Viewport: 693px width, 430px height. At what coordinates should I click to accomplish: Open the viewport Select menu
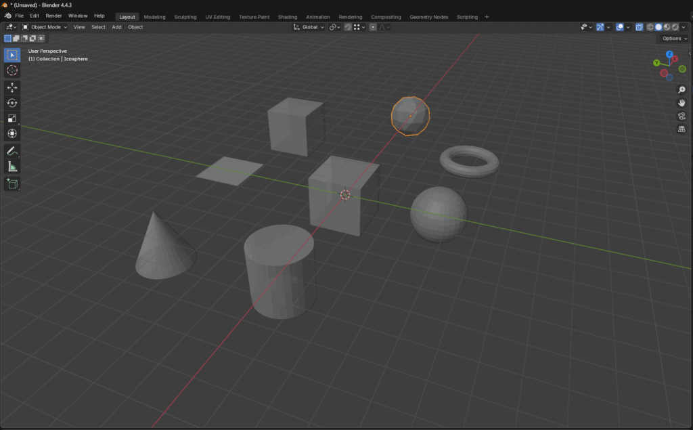[98, 27]
